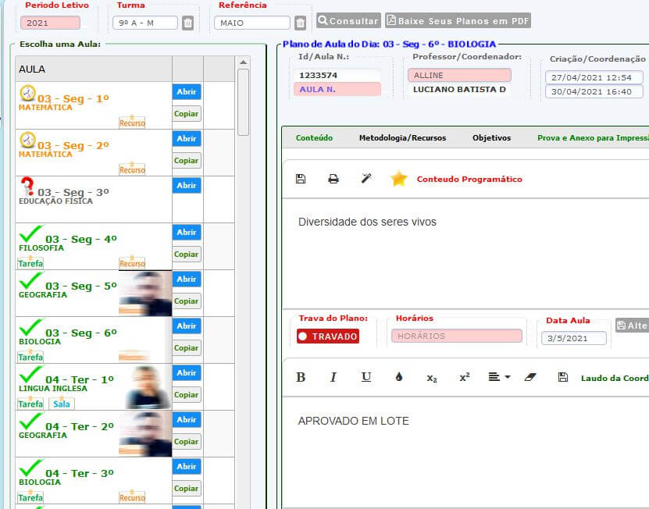649x509 pixels.
Task: Click the yellow star icon
Action: [399, 179]
